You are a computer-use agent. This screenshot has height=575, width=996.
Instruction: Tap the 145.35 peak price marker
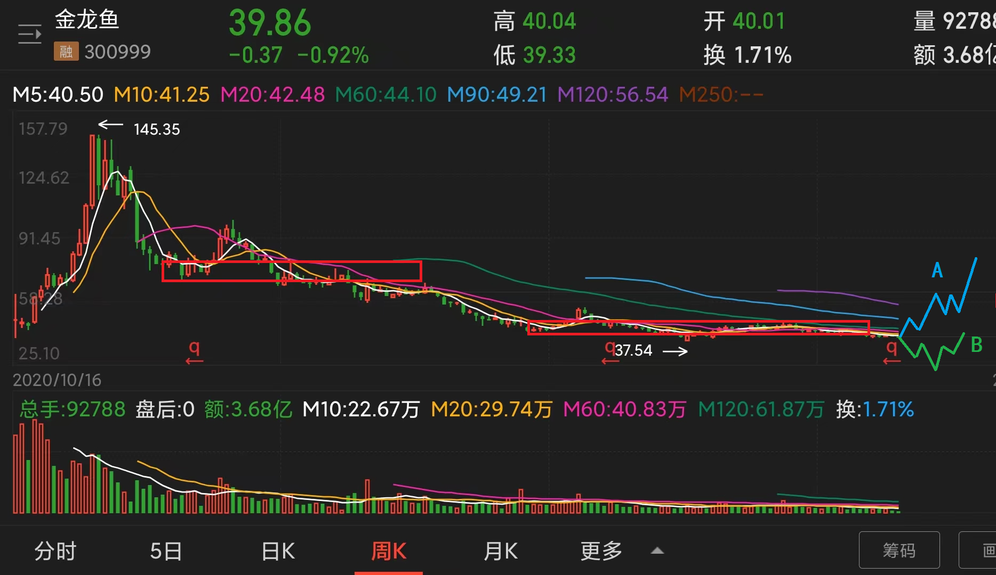[x=156, y=129]
